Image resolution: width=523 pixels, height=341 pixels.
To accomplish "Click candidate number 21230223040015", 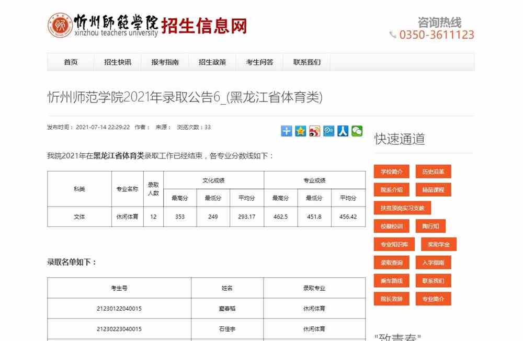I will click(119, 329).
